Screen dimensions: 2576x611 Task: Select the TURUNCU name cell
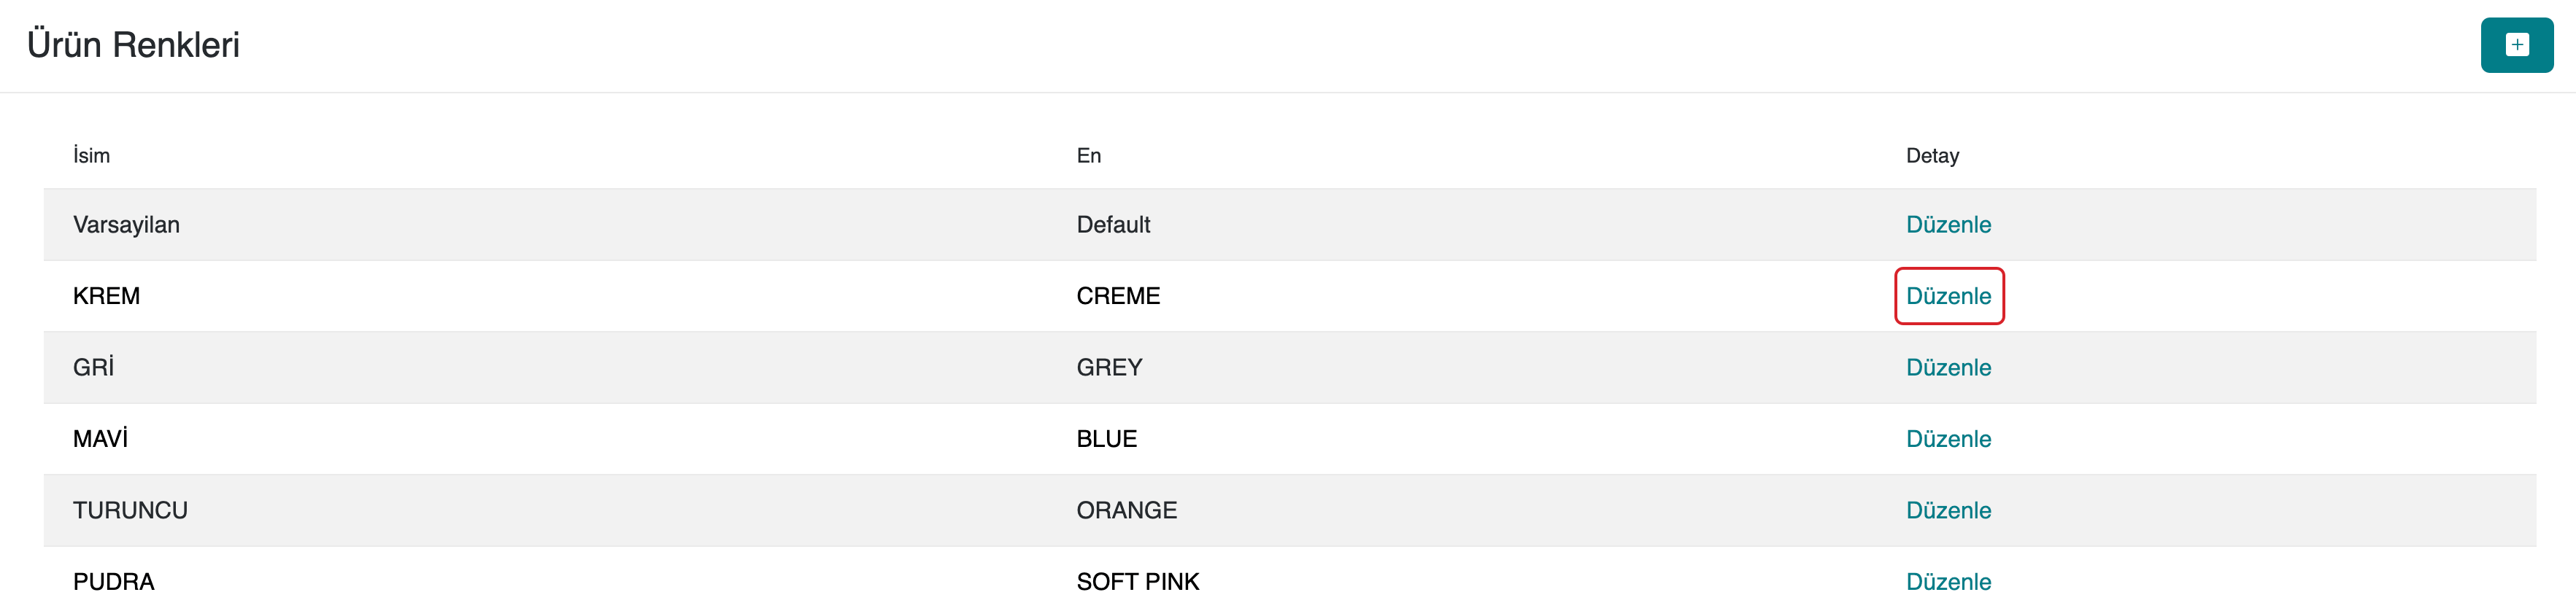(x=130, y=510)
